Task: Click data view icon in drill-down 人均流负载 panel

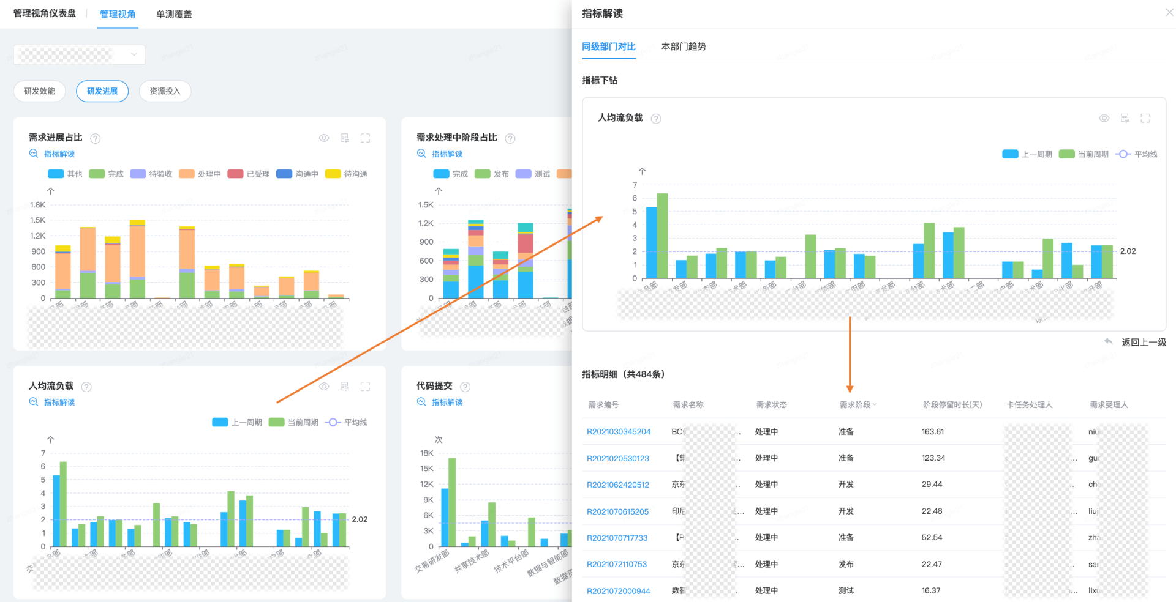Action: (1125, 119)
